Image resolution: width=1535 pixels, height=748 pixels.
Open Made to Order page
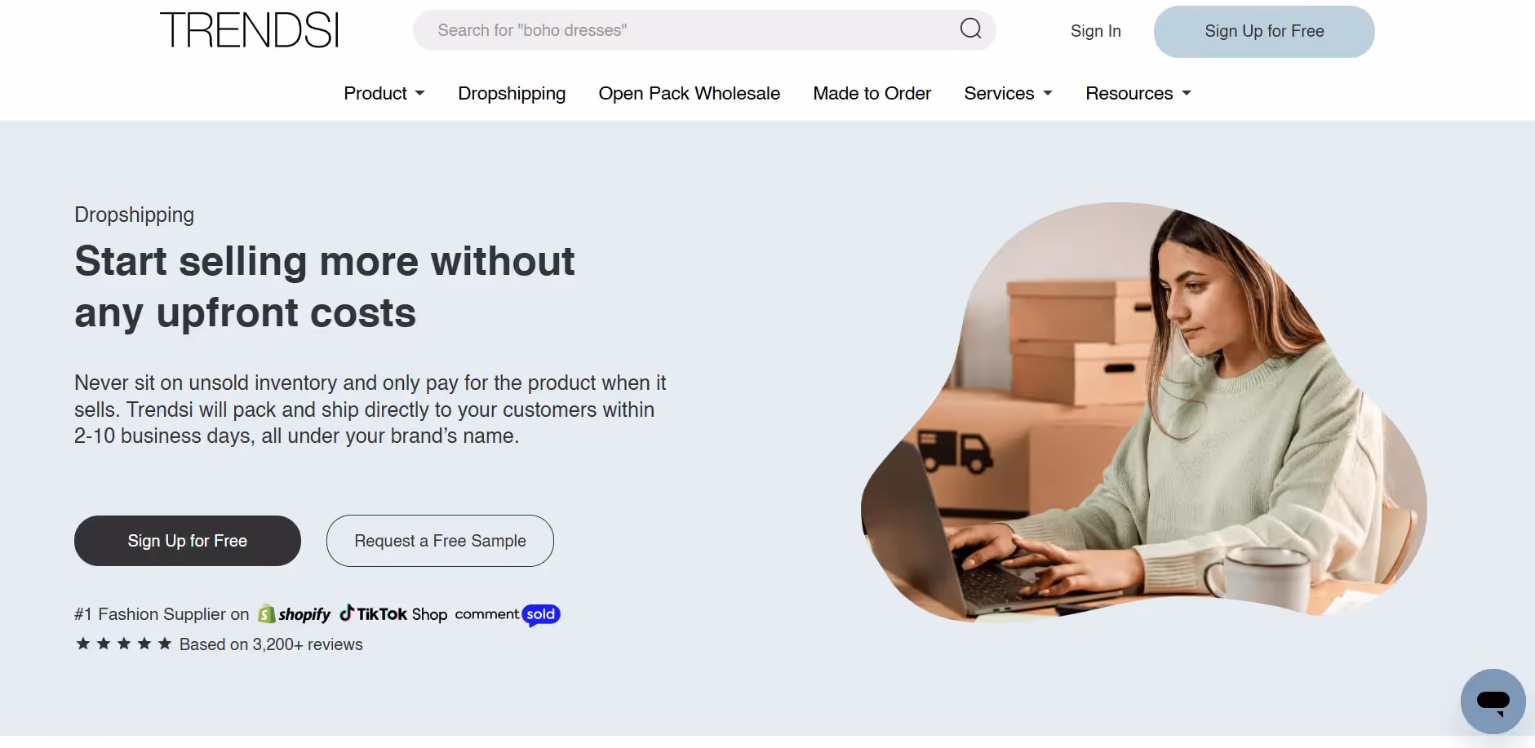(872, 93)
